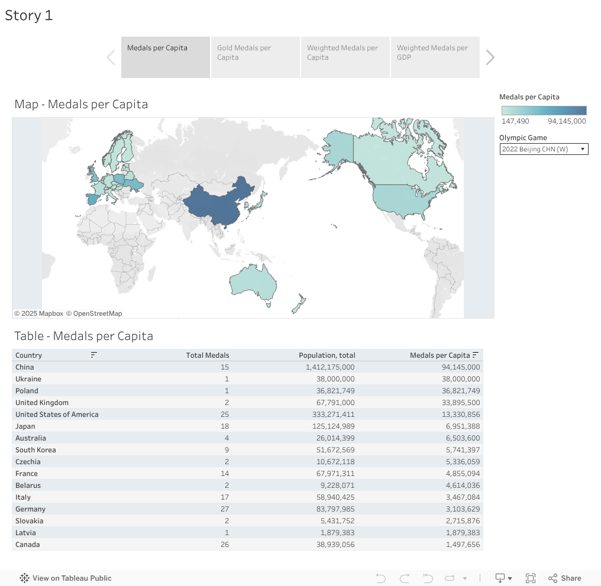Go to next story point arrow

490,57
